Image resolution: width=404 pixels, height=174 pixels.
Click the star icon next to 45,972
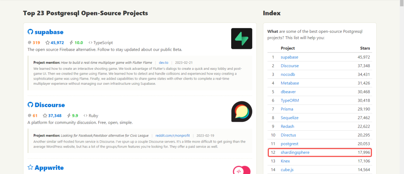click(x=48, y=43)
